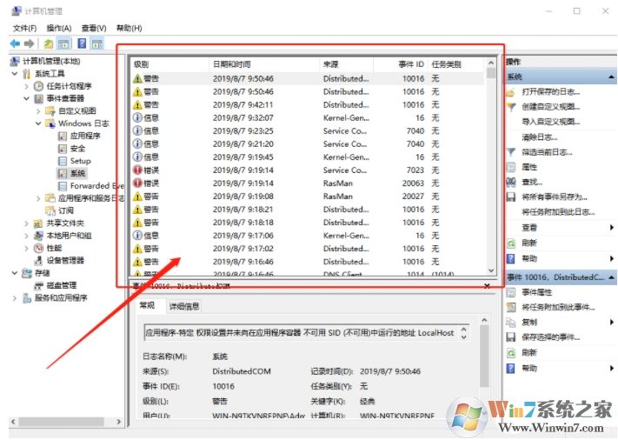Select Windows 日志 tree node
The image size is (618, 440).
pos(83,123)
